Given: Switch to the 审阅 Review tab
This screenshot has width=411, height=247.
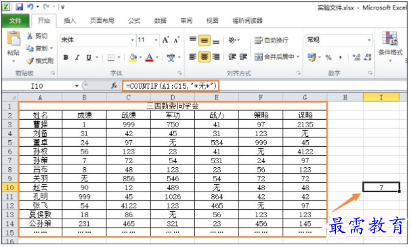Looking at the screenshot, I should tap(186, 21).
